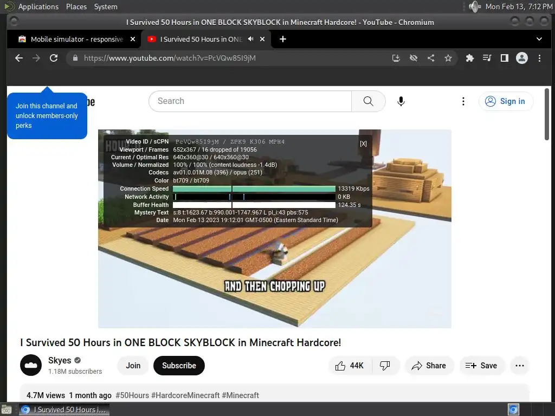
Task: Click the Share button
Action: coord(429,366)
